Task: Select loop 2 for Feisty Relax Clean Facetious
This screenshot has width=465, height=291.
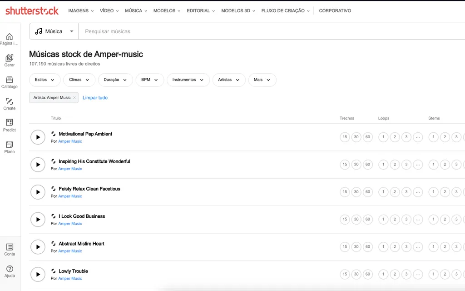Action: click(x=395, y=192)
